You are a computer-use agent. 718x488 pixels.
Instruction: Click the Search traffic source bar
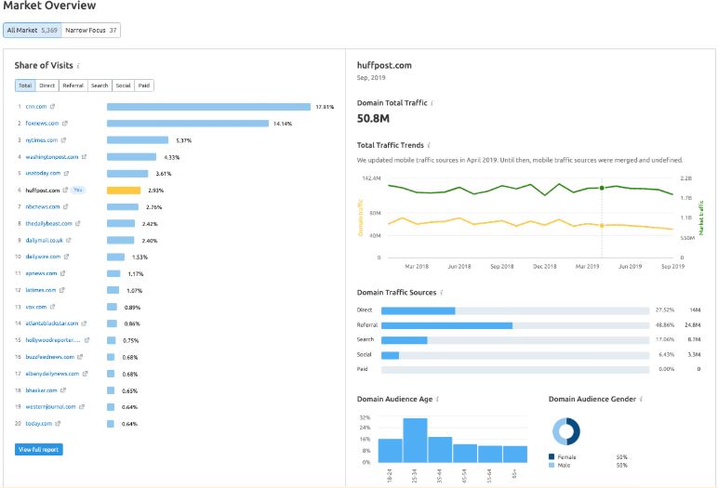[405, 340]
